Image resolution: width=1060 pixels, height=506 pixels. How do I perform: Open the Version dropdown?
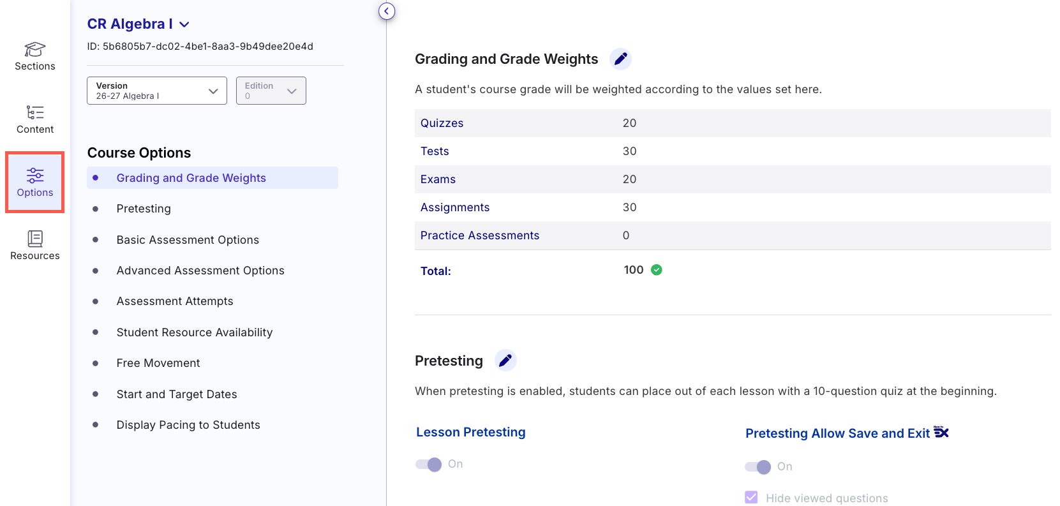tap(157, 91)
